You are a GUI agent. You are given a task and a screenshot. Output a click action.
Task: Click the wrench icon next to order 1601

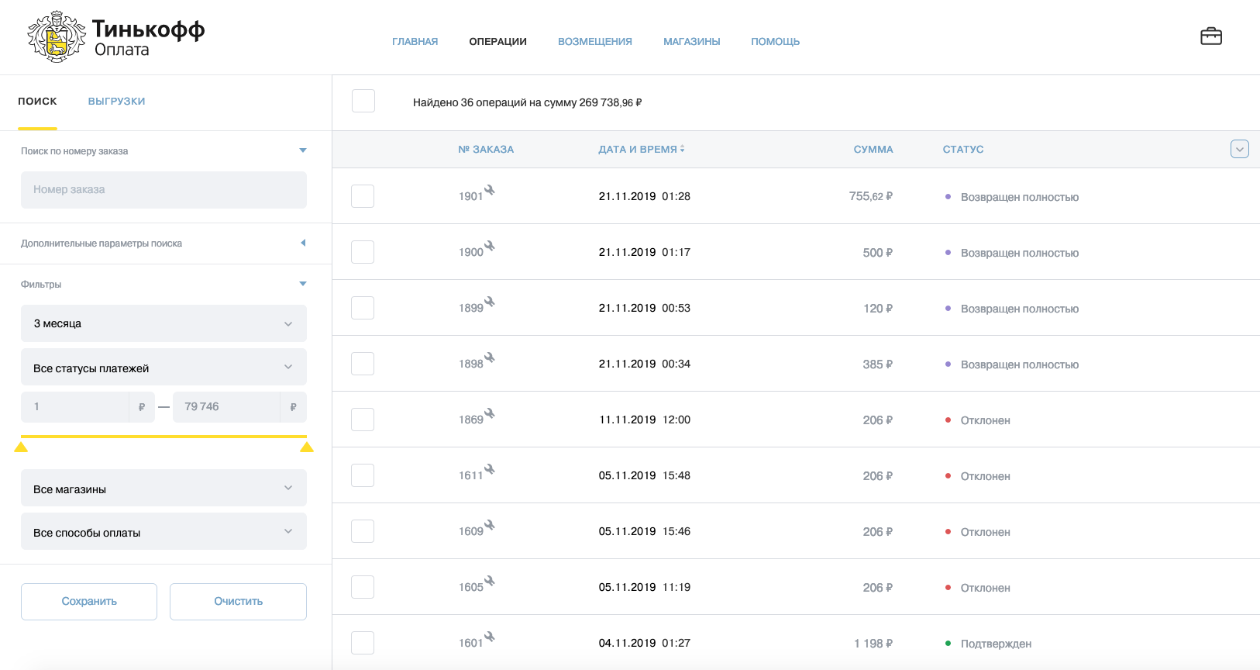pos(490,637)
